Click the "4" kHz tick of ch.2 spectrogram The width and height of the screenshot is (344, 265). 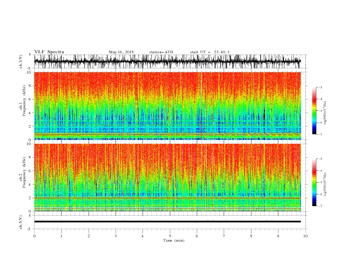[30, 184]
